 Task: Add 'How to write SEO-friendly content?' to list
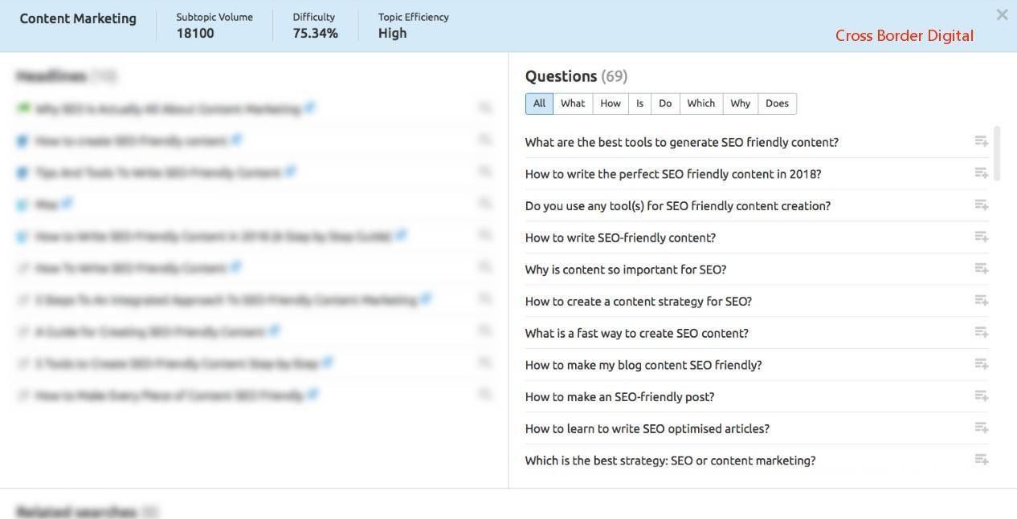[x=981, y=237]
